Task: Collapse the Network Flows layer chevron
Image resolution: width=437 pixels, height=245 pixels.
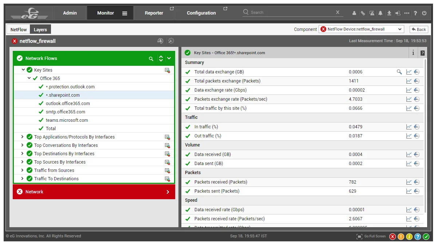Action: tap(169, 59)
